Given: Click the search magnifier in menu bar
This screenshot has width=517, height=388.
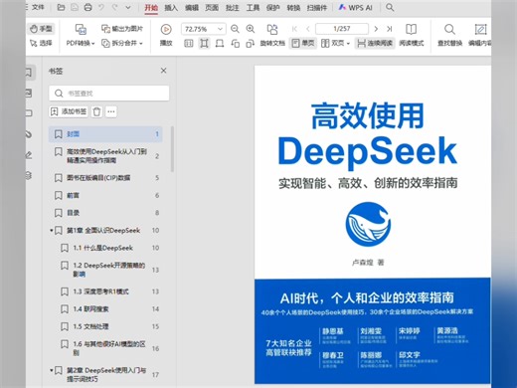Looking at the screenshot, I should (x=390, y=7).
